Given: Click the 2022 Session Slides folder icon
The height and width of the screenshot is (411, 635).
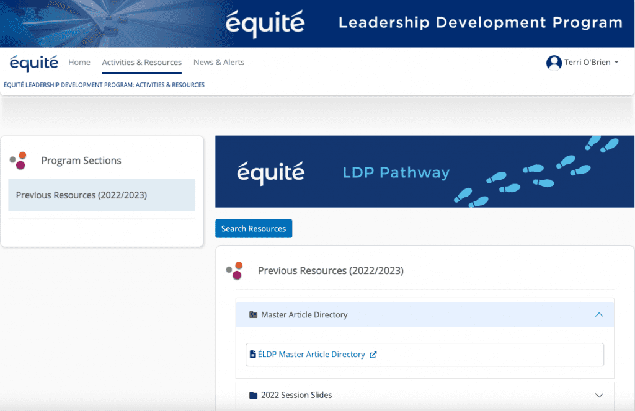Looking at the screenshot, I should pyautogui.click(x=253, y=396).
